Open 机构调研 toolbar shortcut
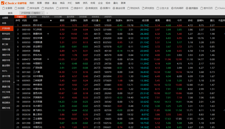The image size is (225, 129). pyautogui.click(x=177, y=8)
